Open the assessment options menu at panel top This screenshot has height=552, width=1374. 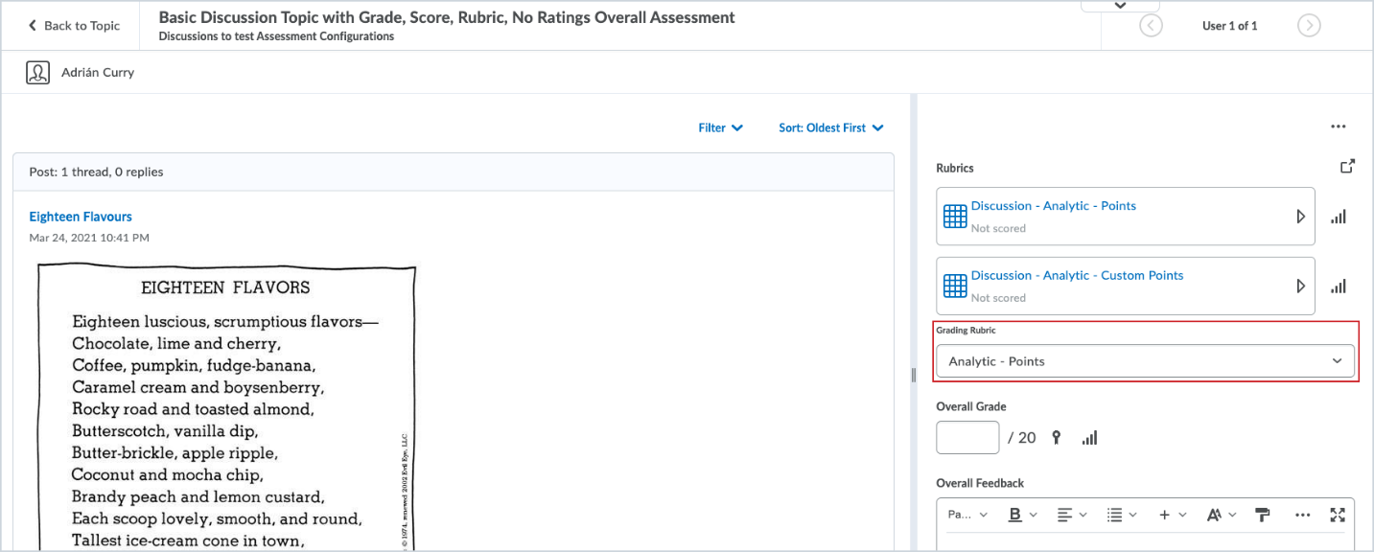coord(1339,126)
